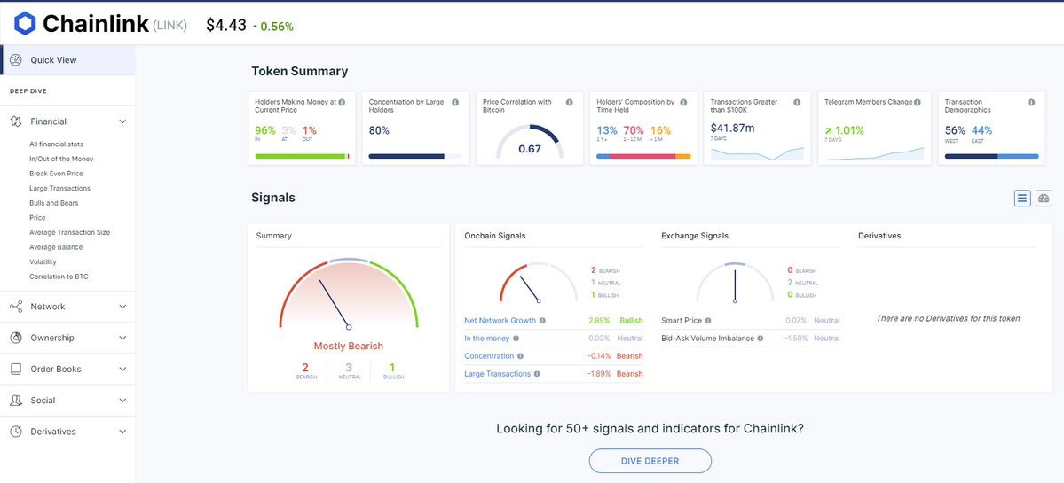Click the green In-the-money progress bar

tap(301, 157)
